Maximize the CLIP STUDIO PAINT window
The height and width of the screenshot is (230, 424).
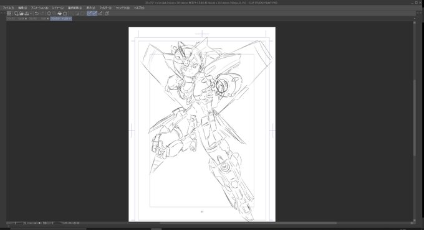coord(416,2)
